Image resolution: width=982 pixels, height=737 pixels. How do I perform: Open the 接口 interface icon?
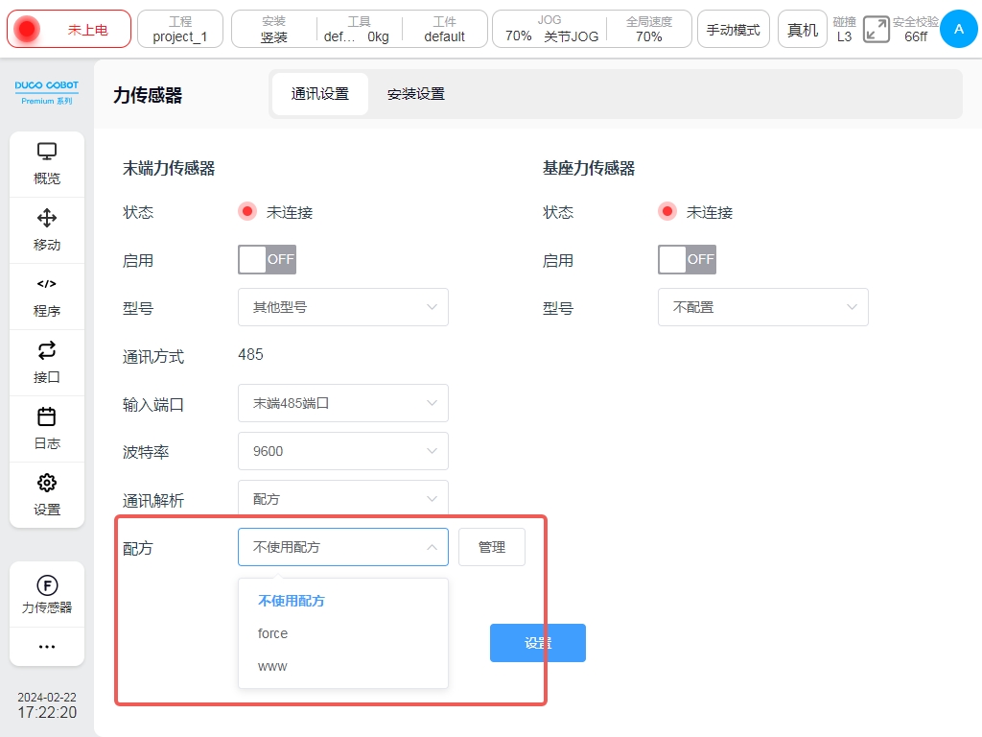(47, 362)
